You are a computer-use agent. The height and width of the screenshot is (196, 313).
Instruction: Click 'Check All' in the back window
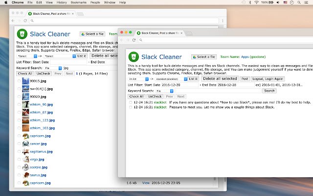25,73
